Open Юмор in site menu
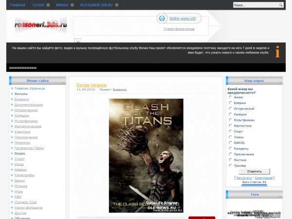The image size is (292, 219). coord(19,164)
